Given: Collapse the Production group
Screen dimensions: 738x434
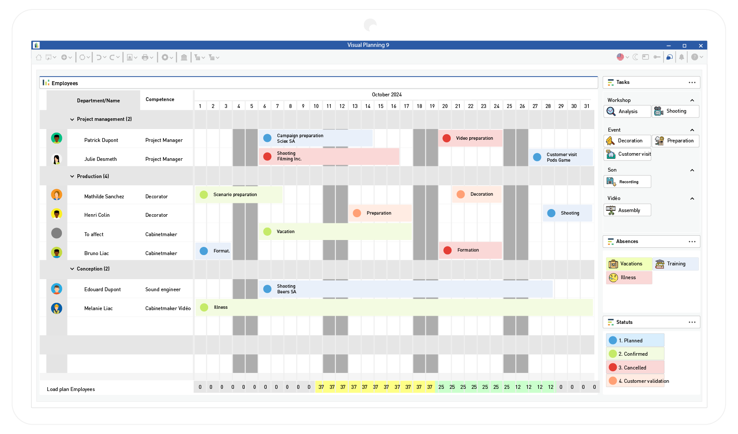Looking at the screenshot, I should click(72, 176).
